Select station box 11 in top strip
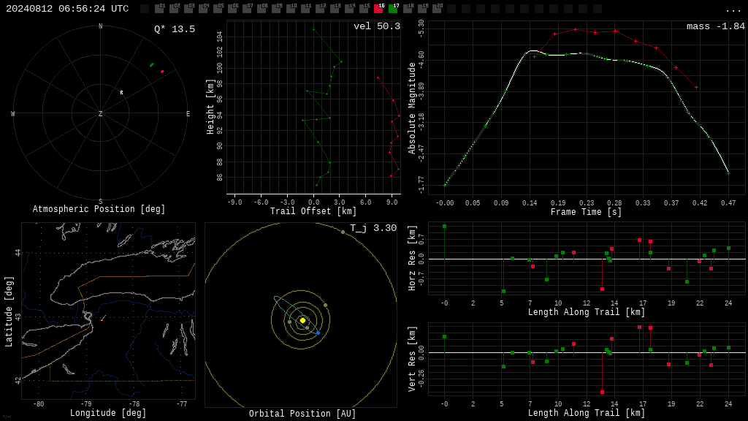748x421 pixels. 305,8
